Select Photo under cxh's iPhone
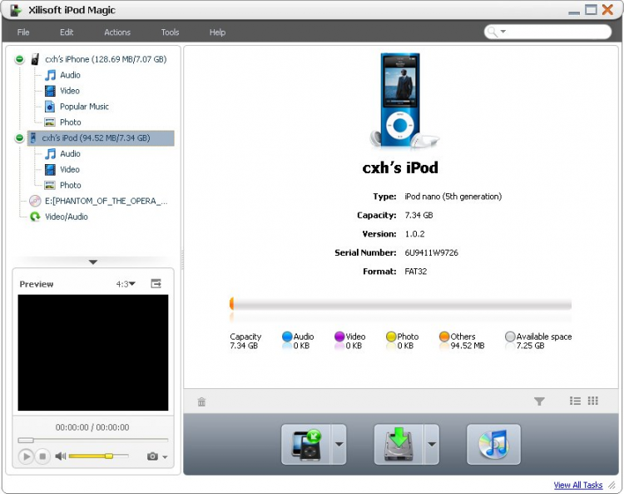Screen dimensions: 624x494 tap(71, 122)
